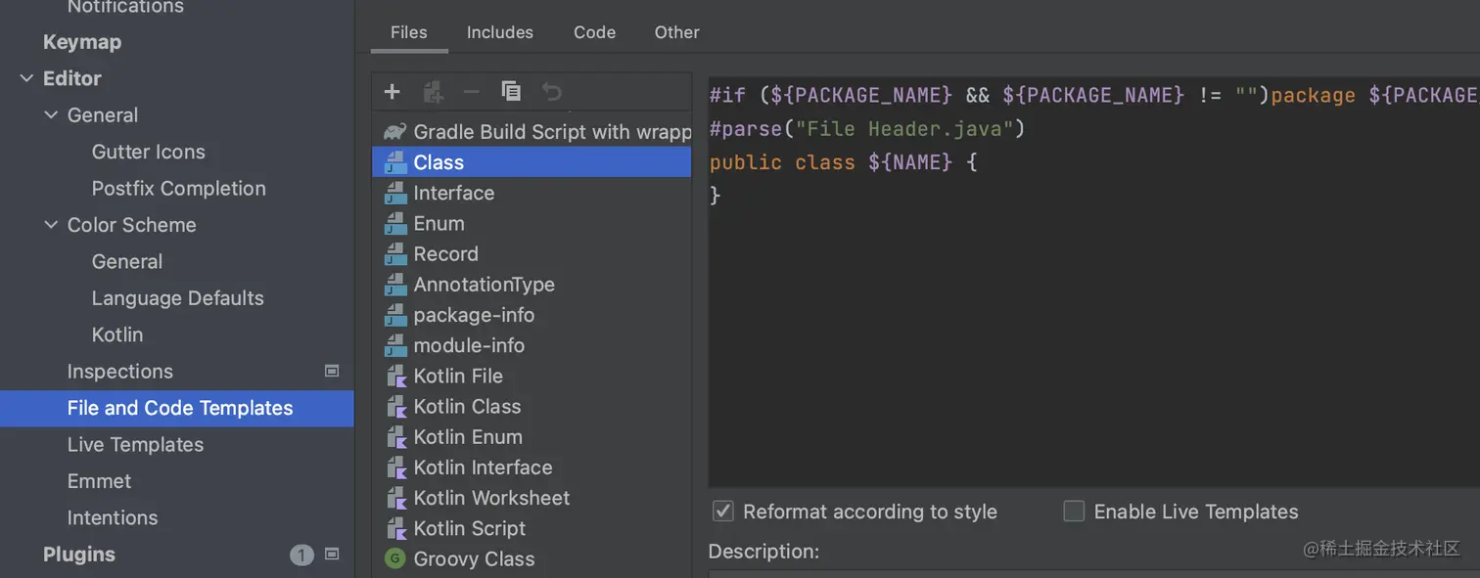Open Live Templates settings
Screen dimensions: 1480x578
coord(136,445)
